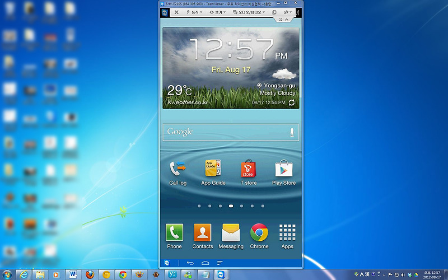
Task: Open the taskbar clock and date
Action: [432, 275]
